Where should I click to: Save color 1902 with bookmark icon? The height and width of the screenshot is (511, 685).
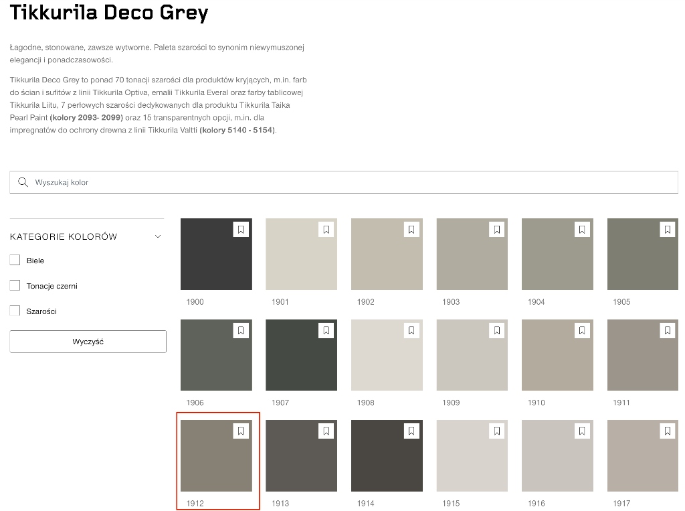point(411,230)
